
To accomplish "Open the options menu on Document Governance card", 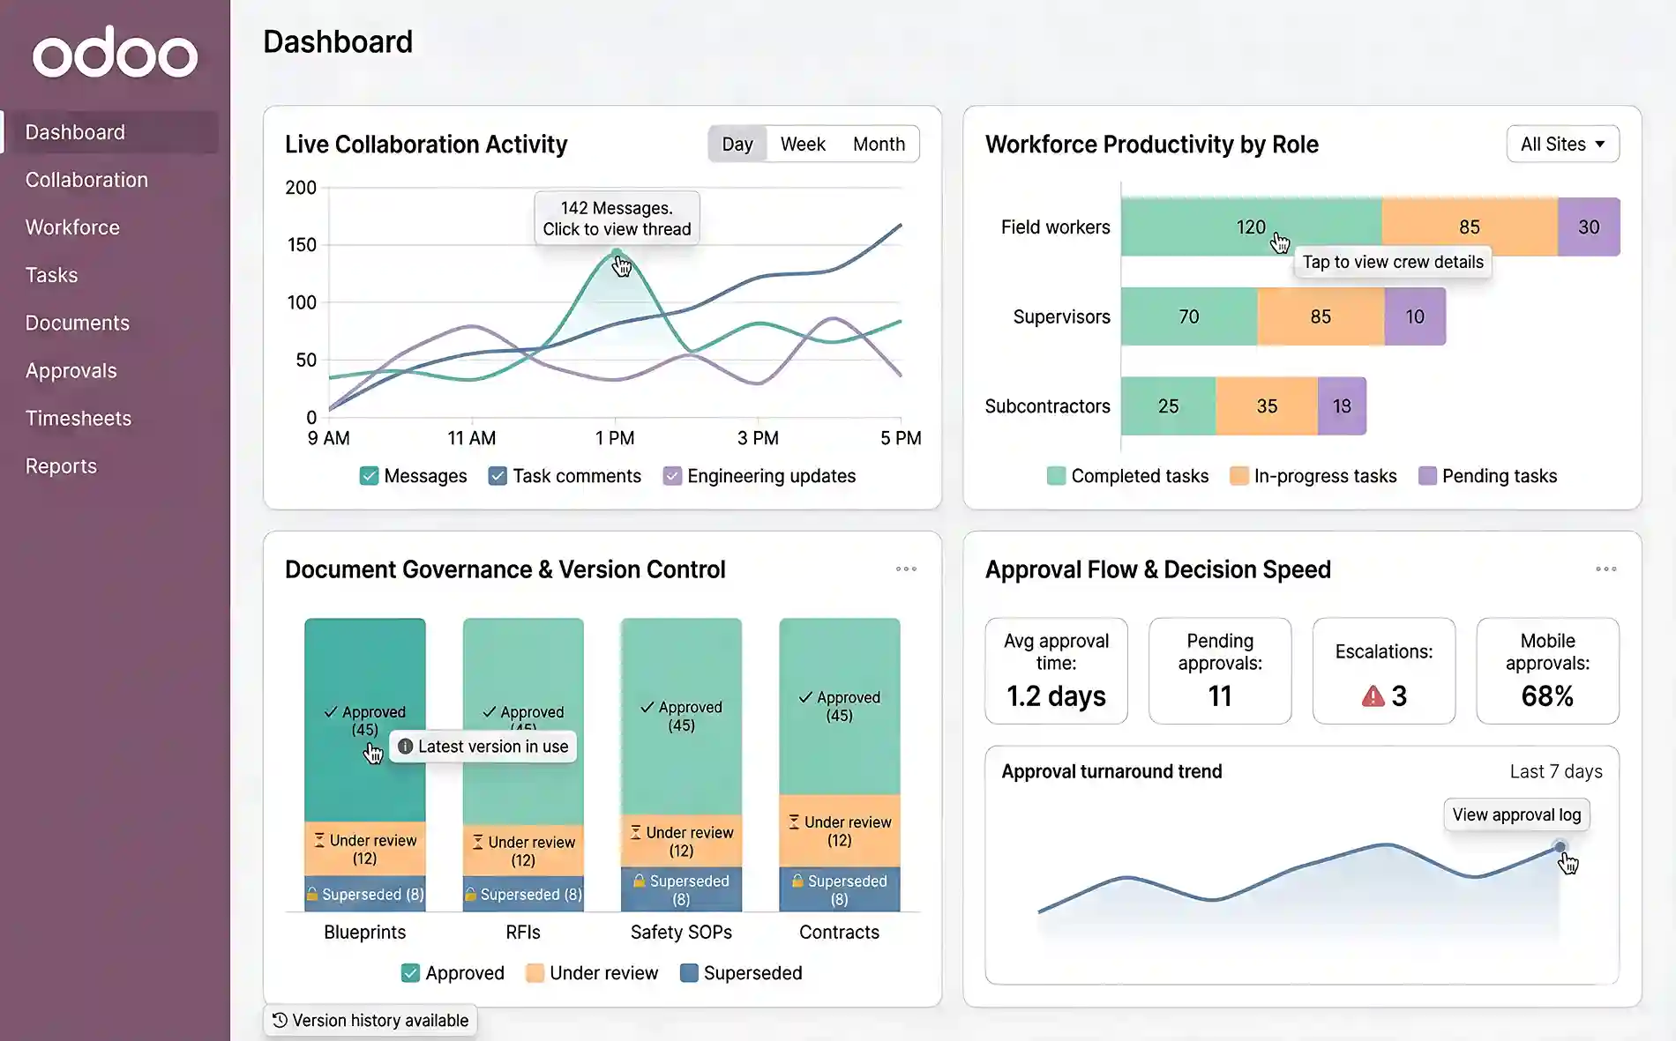I will pos(905,569).
